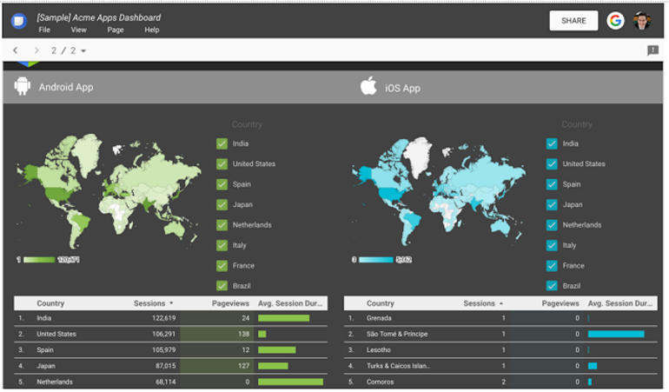669x392 pixels.
Task: Open the user profile avatar
Action: pyautogui.click(x=642, y=21)
